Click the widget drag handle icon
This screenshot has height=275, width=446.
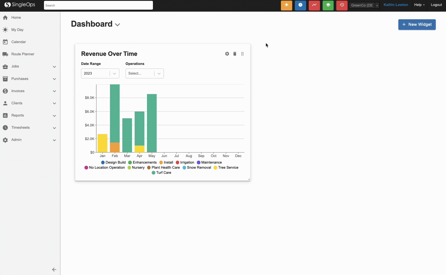click(x=242, y=54)
